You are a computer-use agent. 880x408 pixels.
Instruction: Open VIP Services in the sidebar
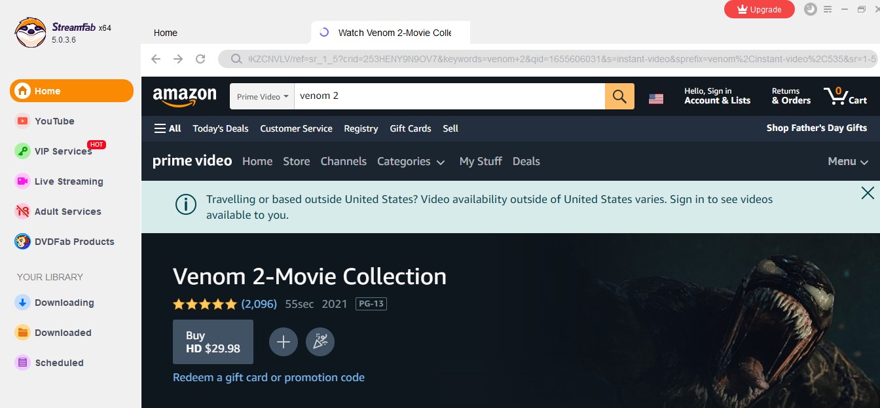coord(63,151)
